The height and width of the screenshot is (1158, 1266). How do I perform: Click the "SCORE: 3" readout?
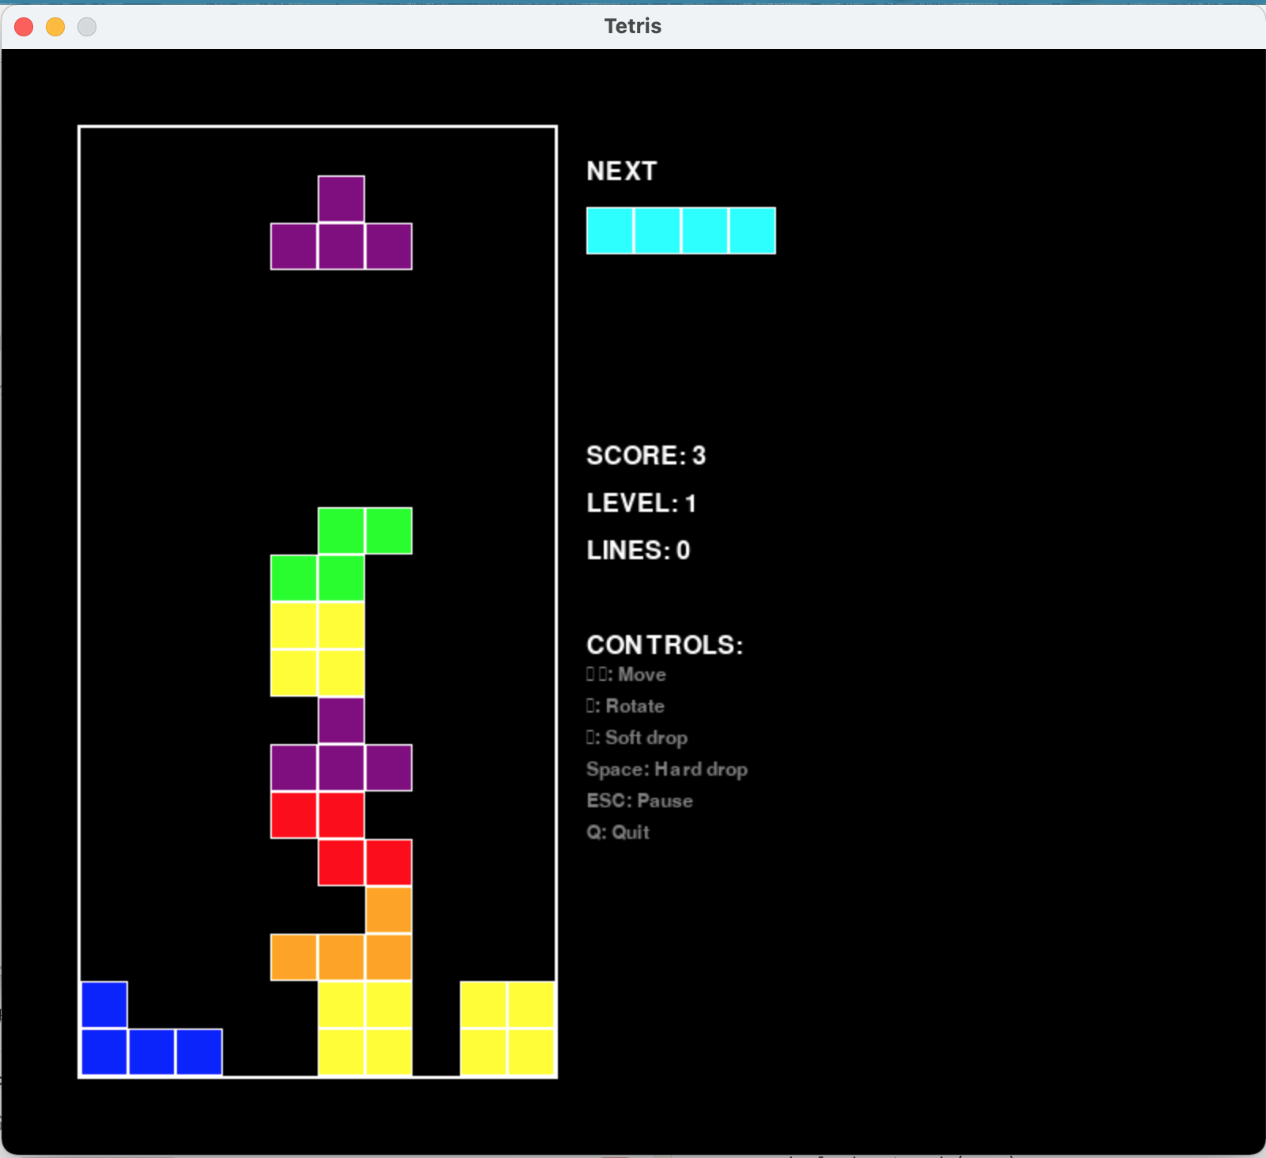coord(646,456)
